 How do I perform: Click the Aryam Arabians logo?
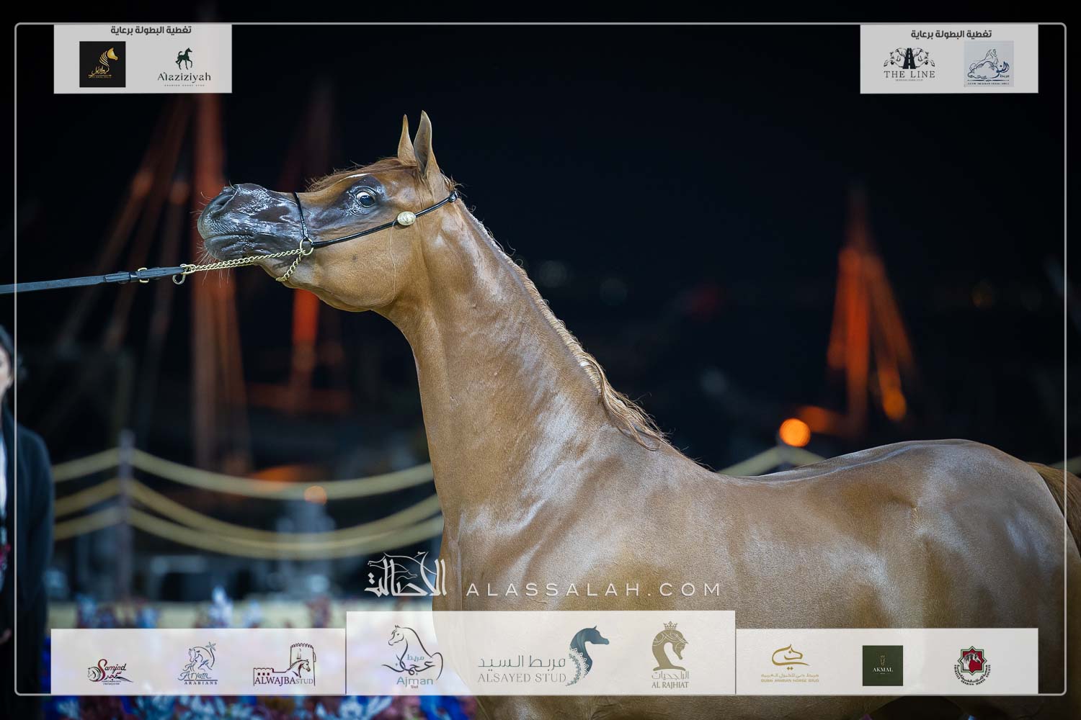tap(197, 665)
